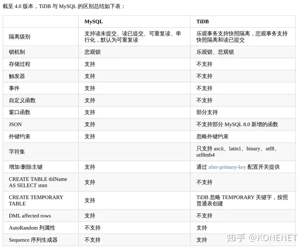Select the TiDB column header
305x250 pixels.
[202, 22]
